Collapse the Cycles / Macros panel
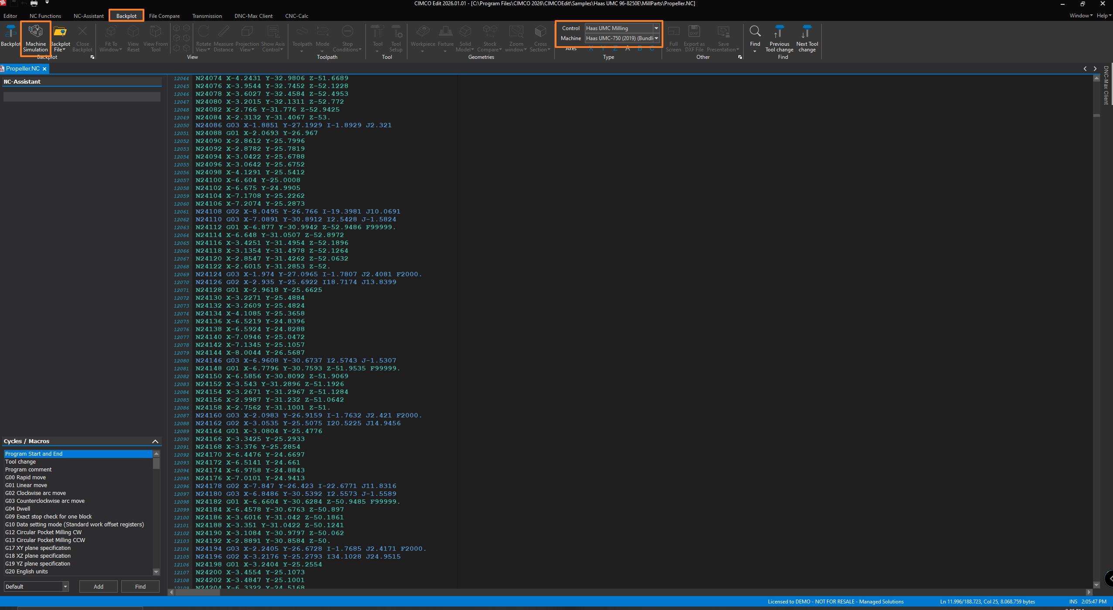The image size is (1113, 610). click(155, 441)
